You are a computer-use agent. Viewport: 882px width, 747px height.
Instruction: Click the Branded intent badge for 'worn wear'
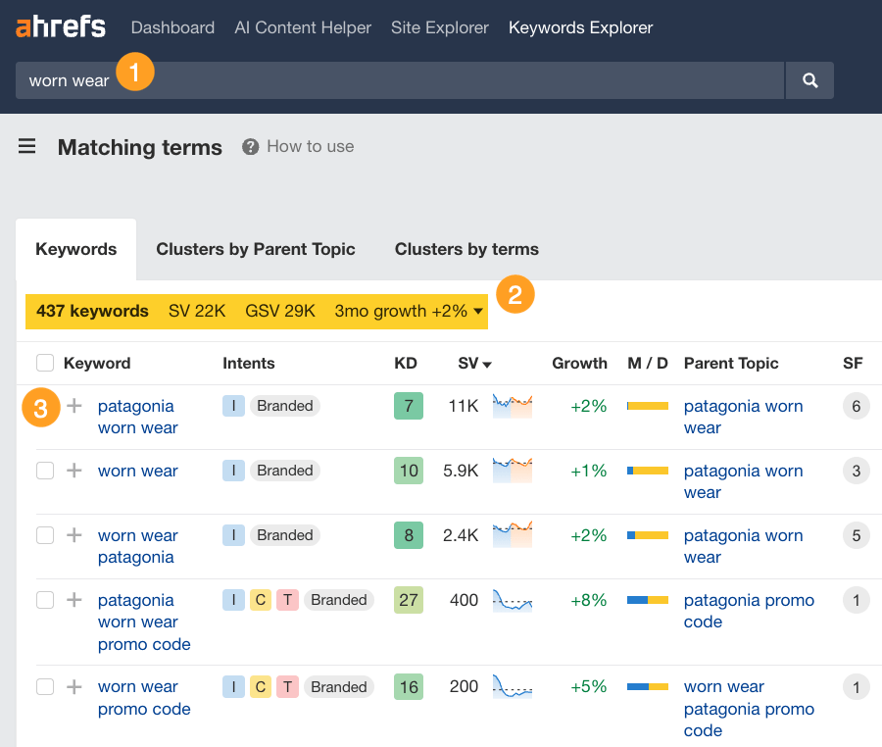click(284, 471)
